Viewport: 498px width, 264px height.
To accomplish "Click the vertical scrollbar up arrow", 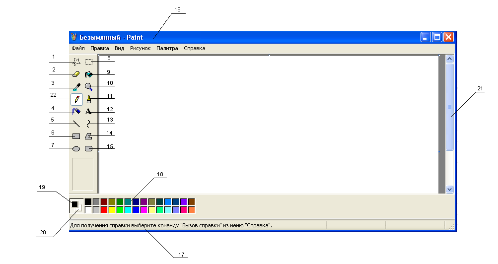I will 449,59.
